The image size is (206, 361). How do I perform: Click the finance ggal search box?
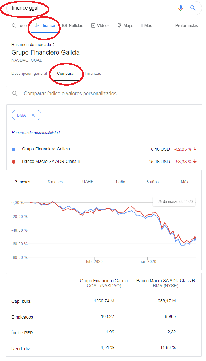coord(104,8)
